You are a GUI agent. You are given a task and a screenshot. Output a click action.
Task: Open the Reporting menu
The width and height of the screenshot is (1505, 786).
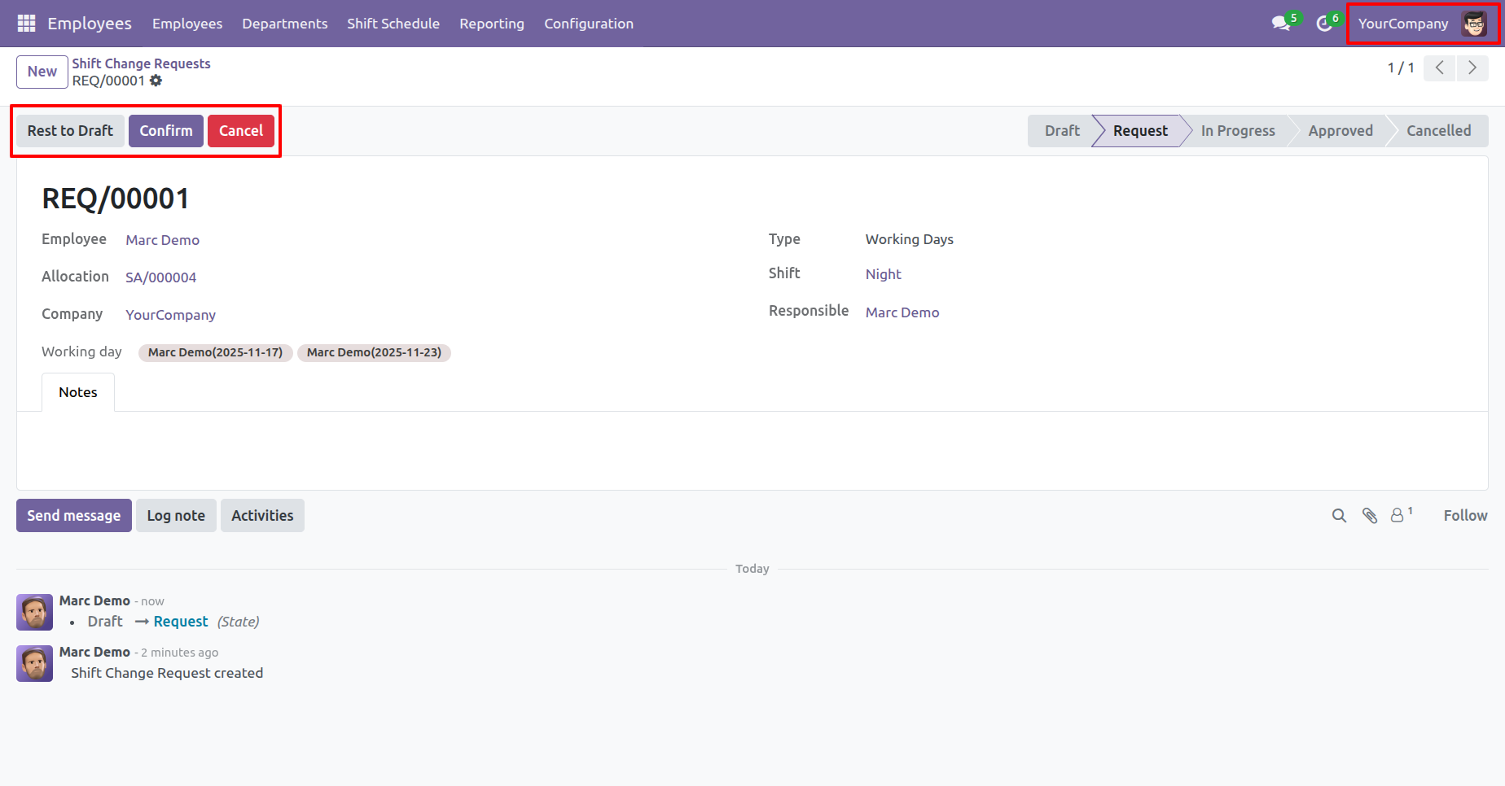[492, 24]
